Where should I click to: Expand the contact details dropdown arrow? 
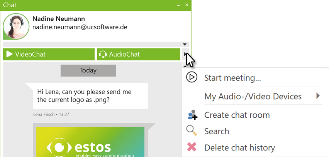[185, 44]
